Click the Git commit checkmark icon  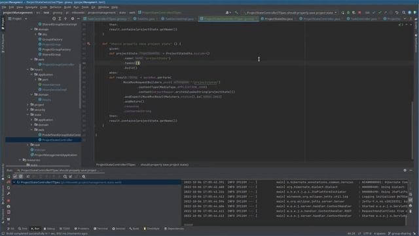[x=380, y=12]
